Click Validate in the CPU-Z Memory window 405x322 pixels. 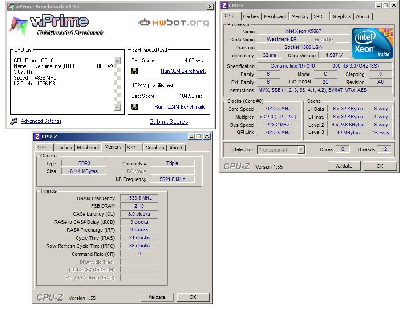(x=157, y=297)
